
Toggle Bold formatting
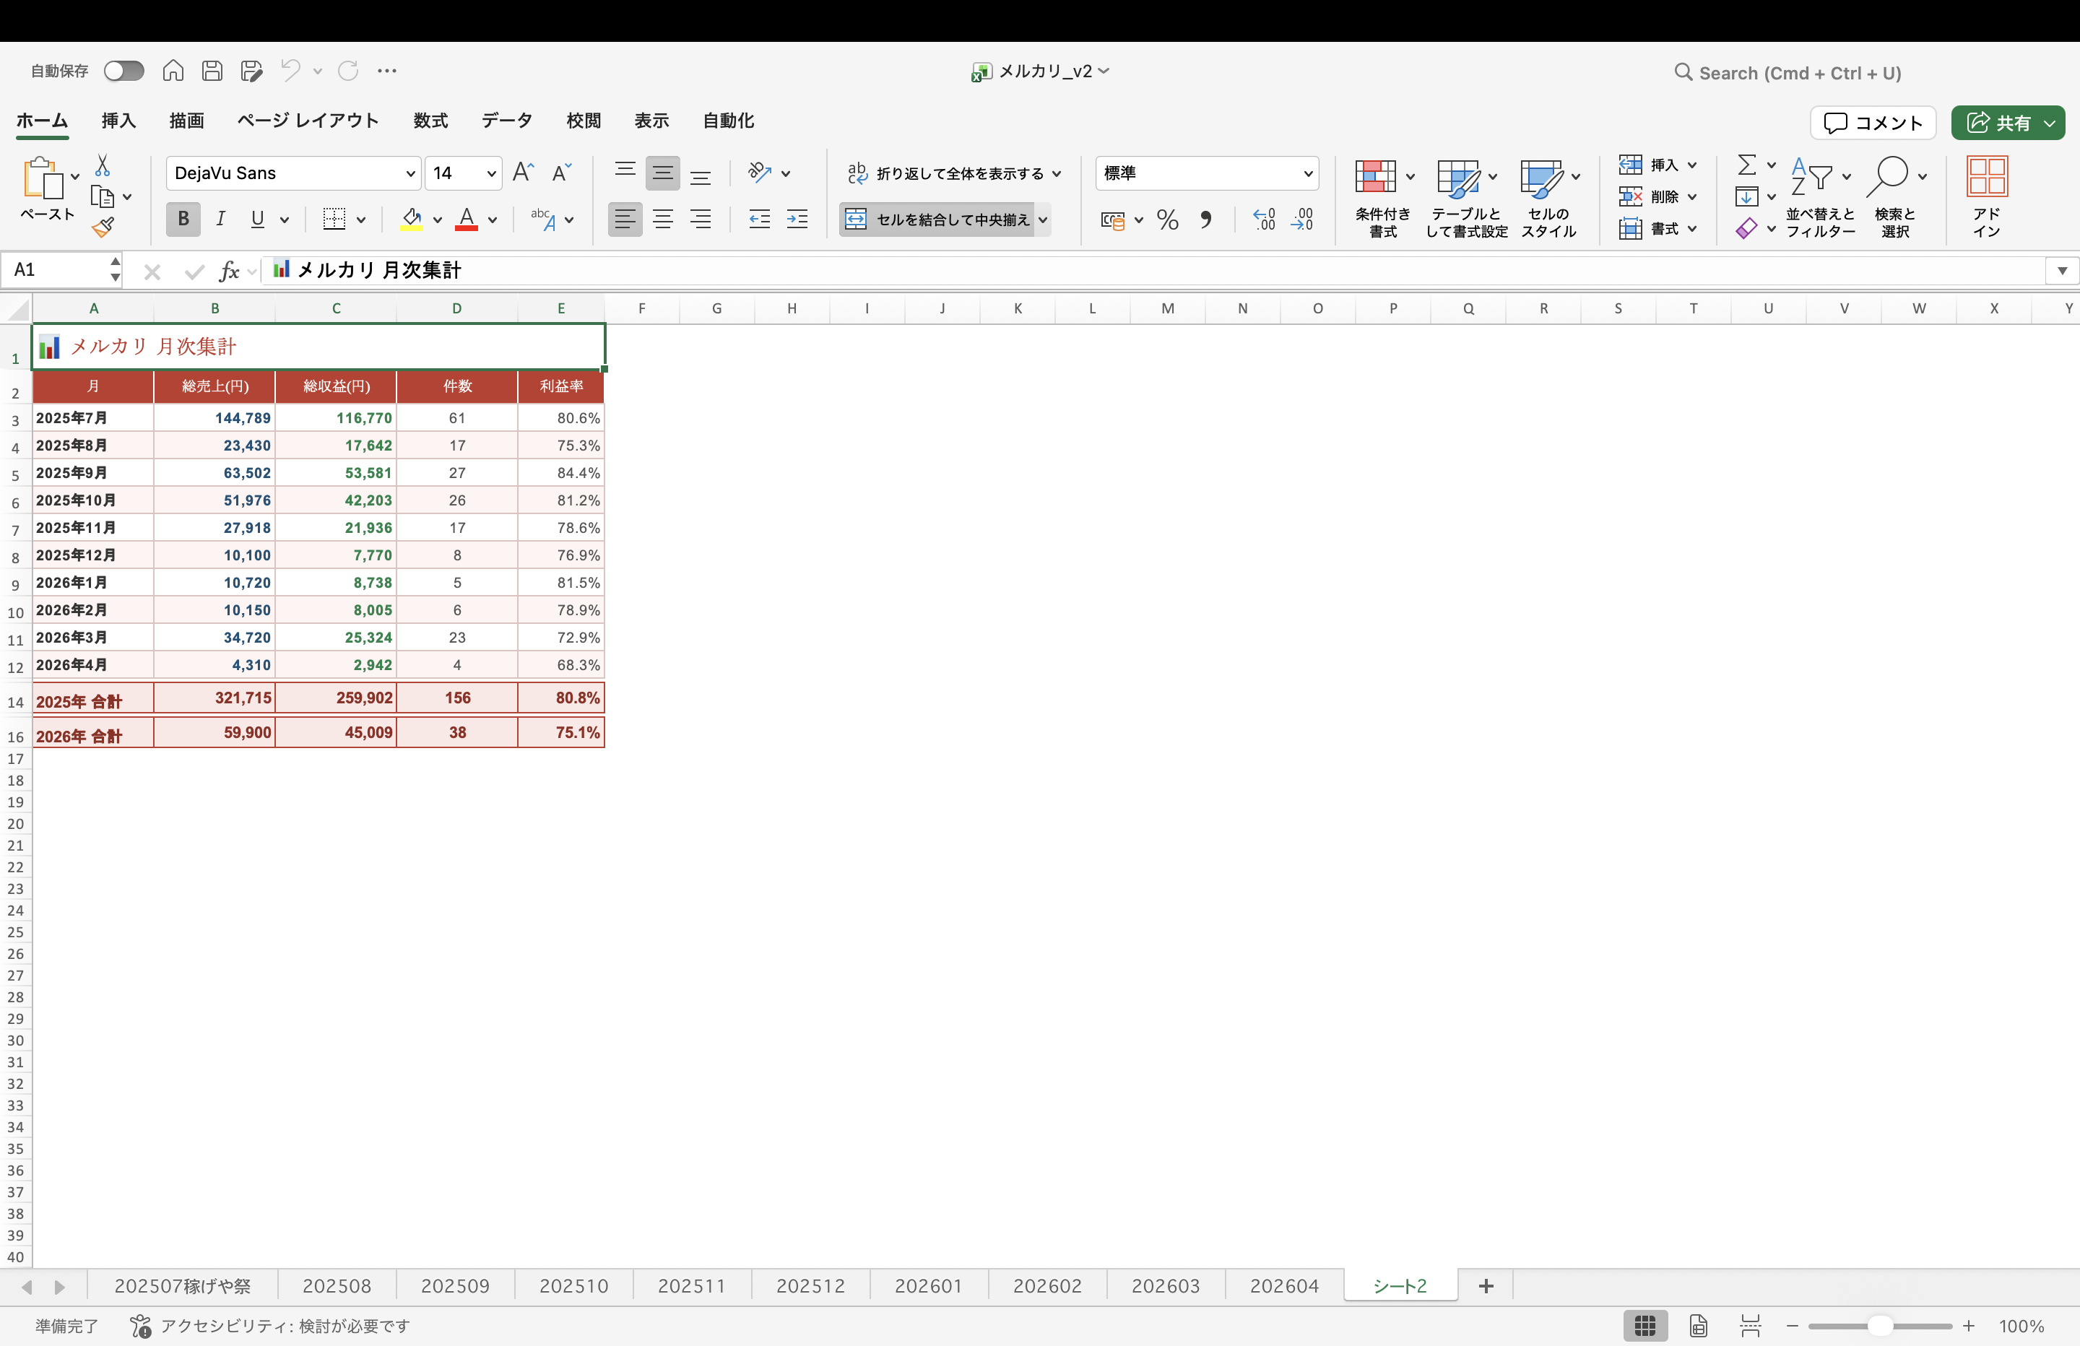(x=183, y=220)
